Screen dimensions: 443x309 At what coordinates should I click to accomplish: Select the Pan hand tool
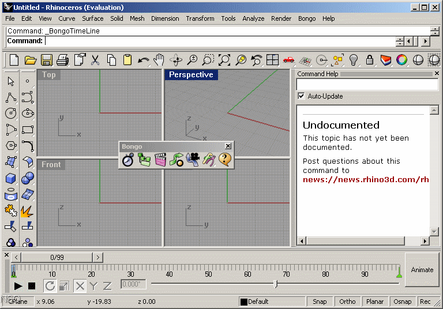click(x=159, y=60)
